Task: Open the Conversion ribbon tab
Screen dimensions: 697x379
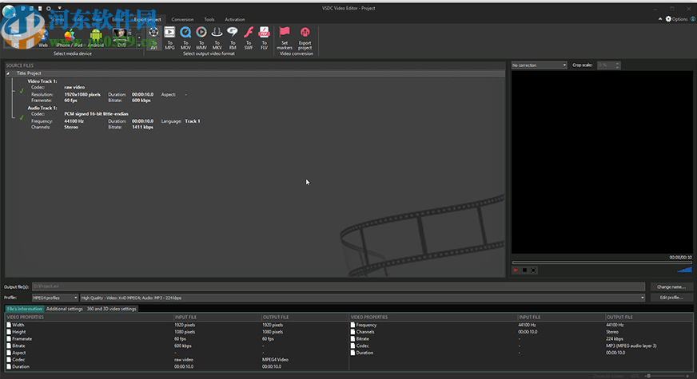Action: (x=183, y=19)
